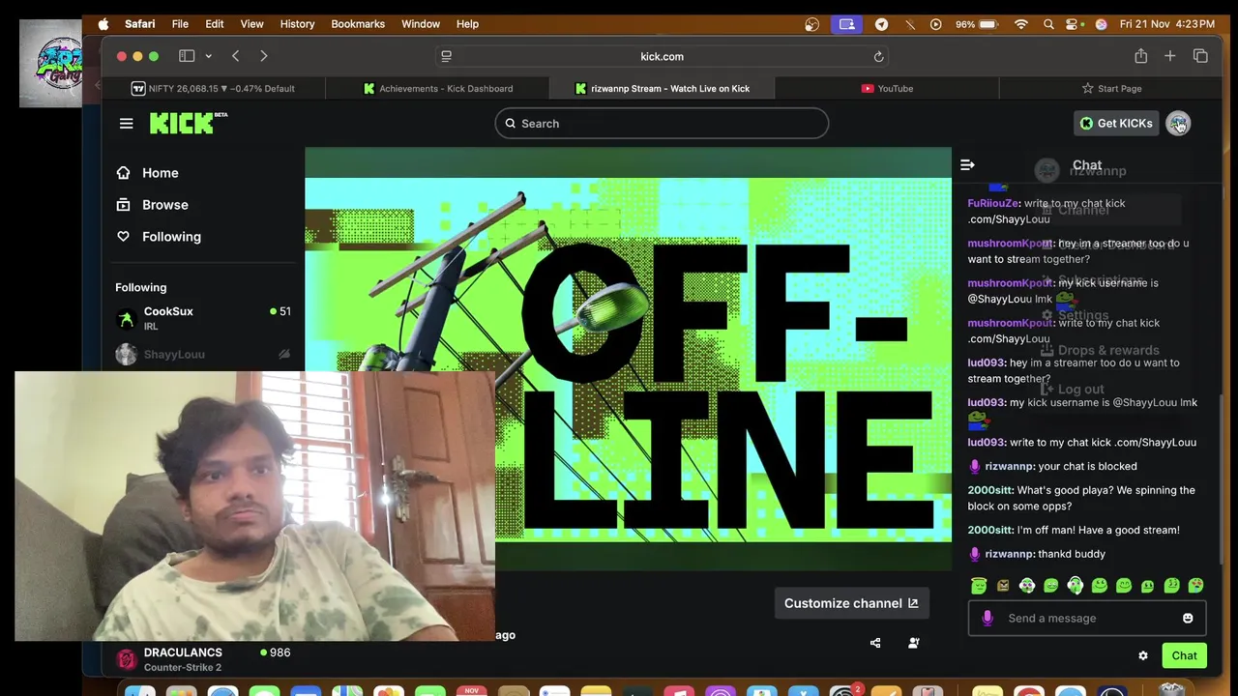Open macOS Control Center
This screenshot has width=1238, height=696.
click(x=1073, y=24)
